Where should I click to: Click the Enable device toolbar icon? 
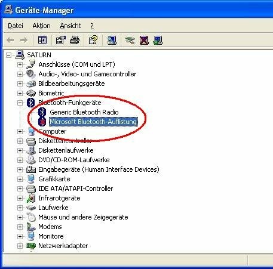(x=158, y=40)
